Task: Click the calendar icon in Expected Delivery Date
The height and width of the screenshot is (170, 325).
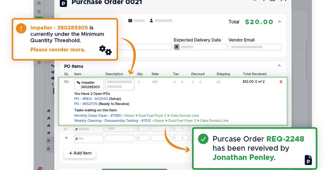Action: (177, 47)
